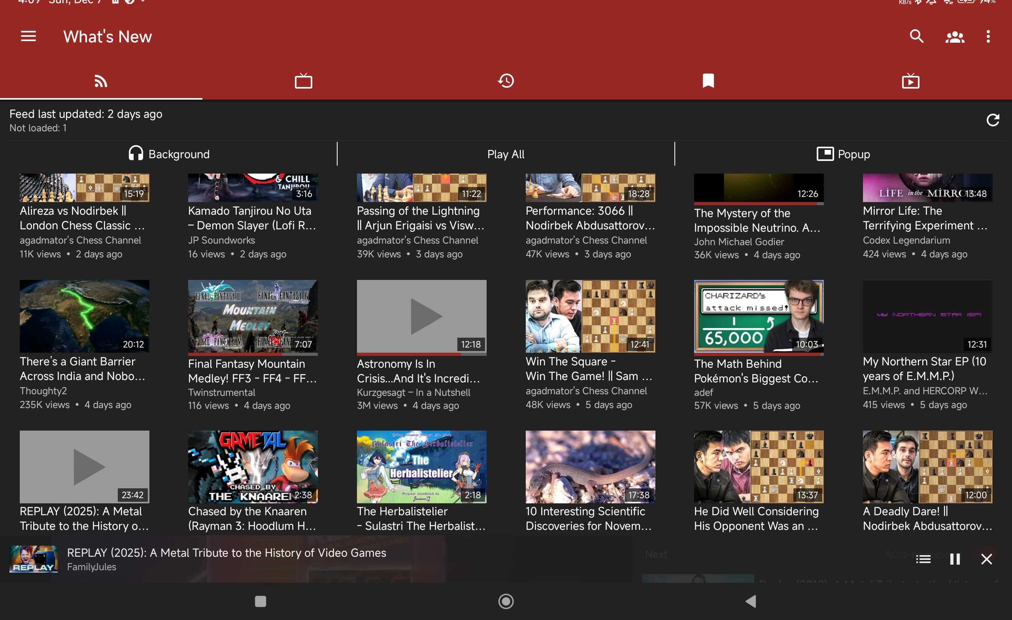The height and width of the screenshot is (620, 1012).
Task: Click the search magnifier icon
Action: (916, 36)
